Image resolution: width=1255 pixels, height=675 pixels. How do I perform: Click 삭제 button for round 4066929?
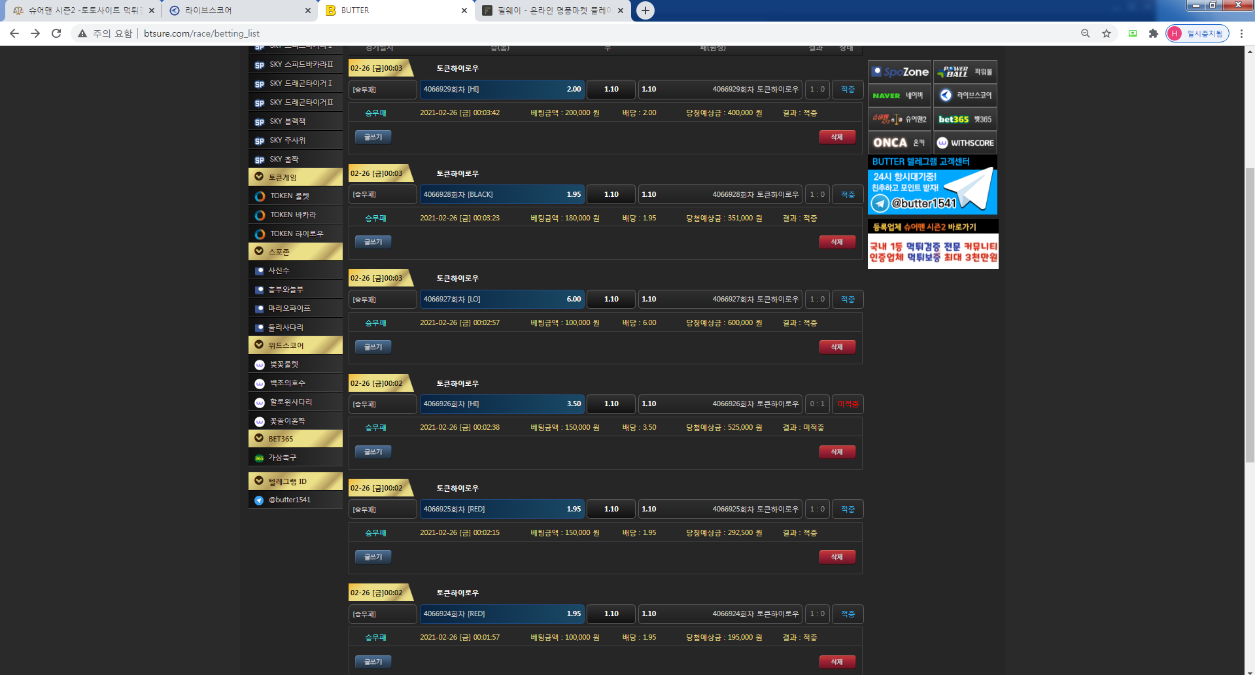click(x=836, y=137)
